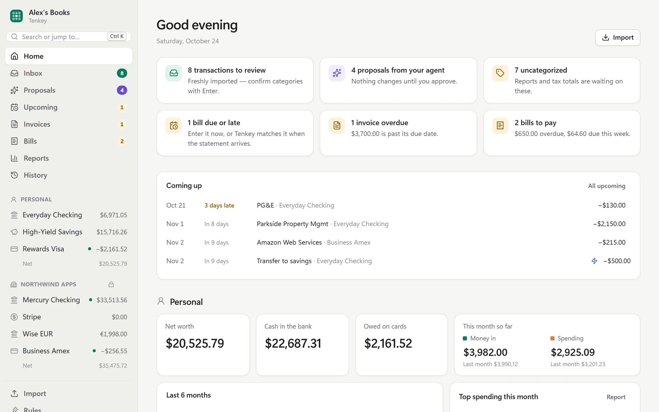The height and width of the screenshot is (412, 659).
Task: Click the Upcoming calendar-clock icon in sidebar
Action: (x=14, y=107)
